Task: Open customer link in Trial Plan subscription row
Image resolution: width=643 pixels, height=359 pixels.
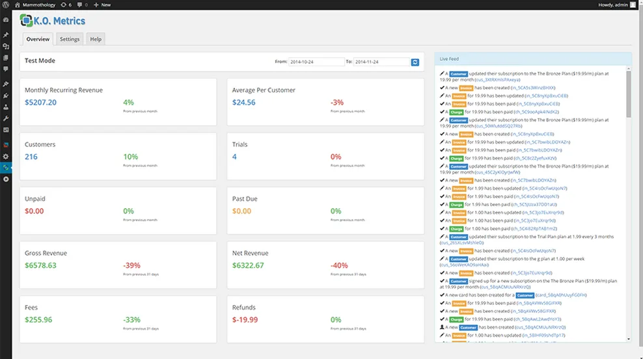Action: click(x=461, y=243)
